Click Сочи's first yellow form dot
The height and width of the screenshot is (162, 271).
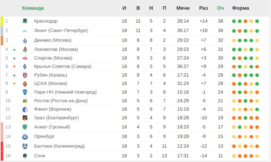[234, 156]
